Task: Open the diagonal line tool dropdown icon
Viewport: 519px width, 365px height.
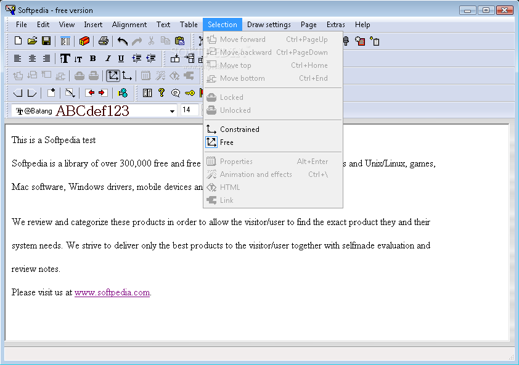Action: (70, 92)
